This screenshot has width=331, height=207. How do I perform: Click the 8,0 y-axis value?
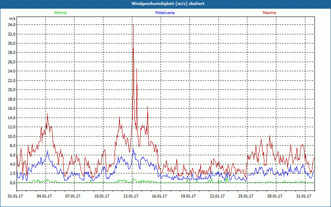tap(12, 145)
